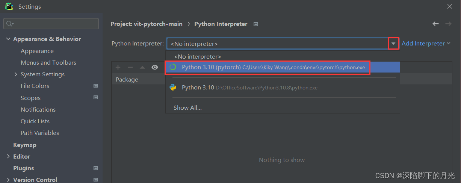Click the back navigation arrow
461x183 pixels.
tap(435, 24)
